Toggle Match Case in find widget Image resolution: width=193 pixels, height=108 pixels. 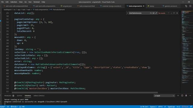(151, 13)
